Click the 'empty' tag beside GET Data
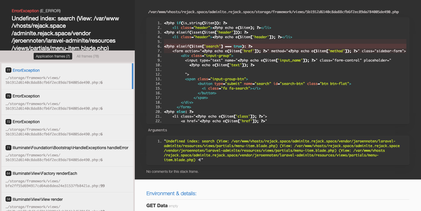This screenshot has width=421, height=211. pyautogui.click(x=173, y=206)
